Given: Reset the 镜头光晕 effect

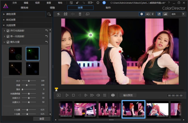Looking at the screenshot, I should pos(47,42).
